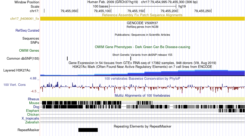245x136 pixels.
Task: Open the Common dbSNP(155) track label
Action: (23, 58)
